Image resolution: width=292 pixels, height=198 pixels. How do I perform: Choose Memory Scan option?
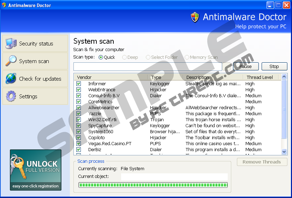(201, 57)
